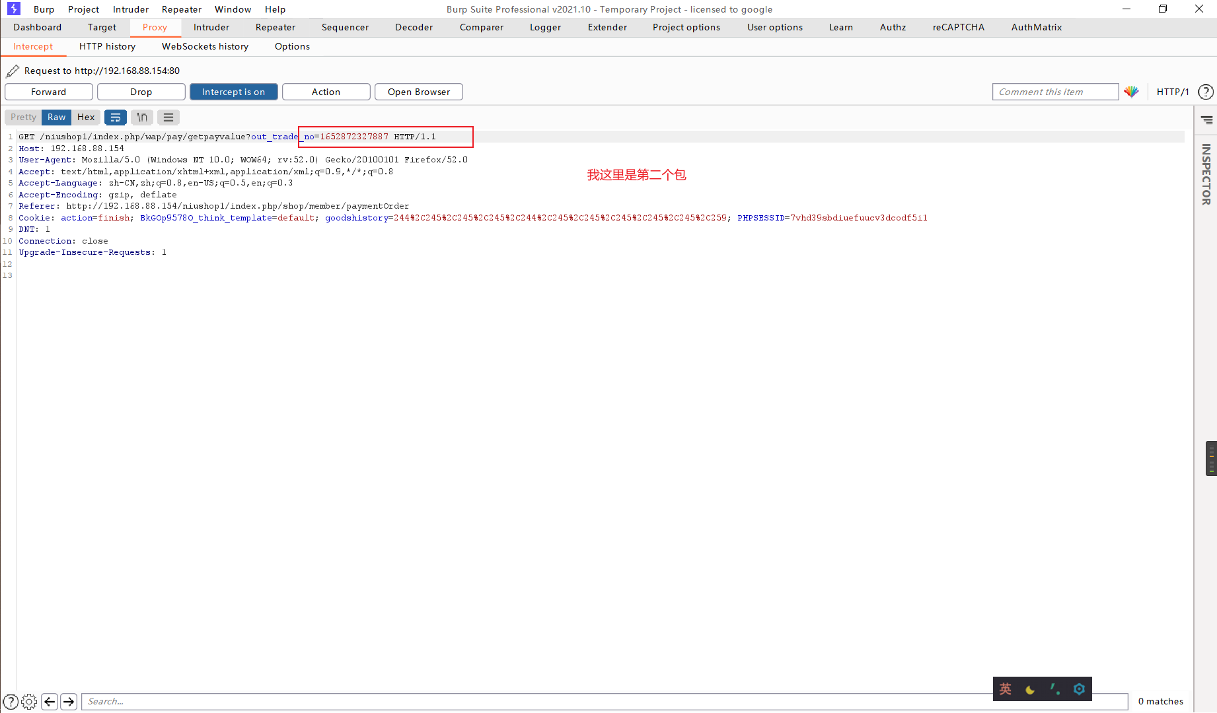This screenshot has width=1217, height=713.
Task: Switch to the Dashboard tab
Action: pyautogui.click(x=37, y=27)
